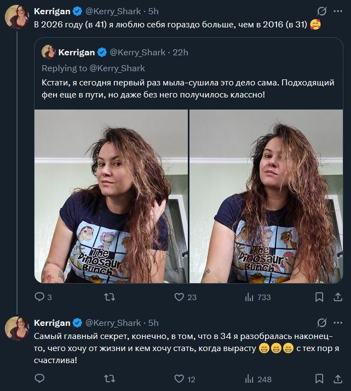Open Kerrigan's avatar on the bottom tweet
This screenshot has height=391, width=351.
tap(17, 329)
